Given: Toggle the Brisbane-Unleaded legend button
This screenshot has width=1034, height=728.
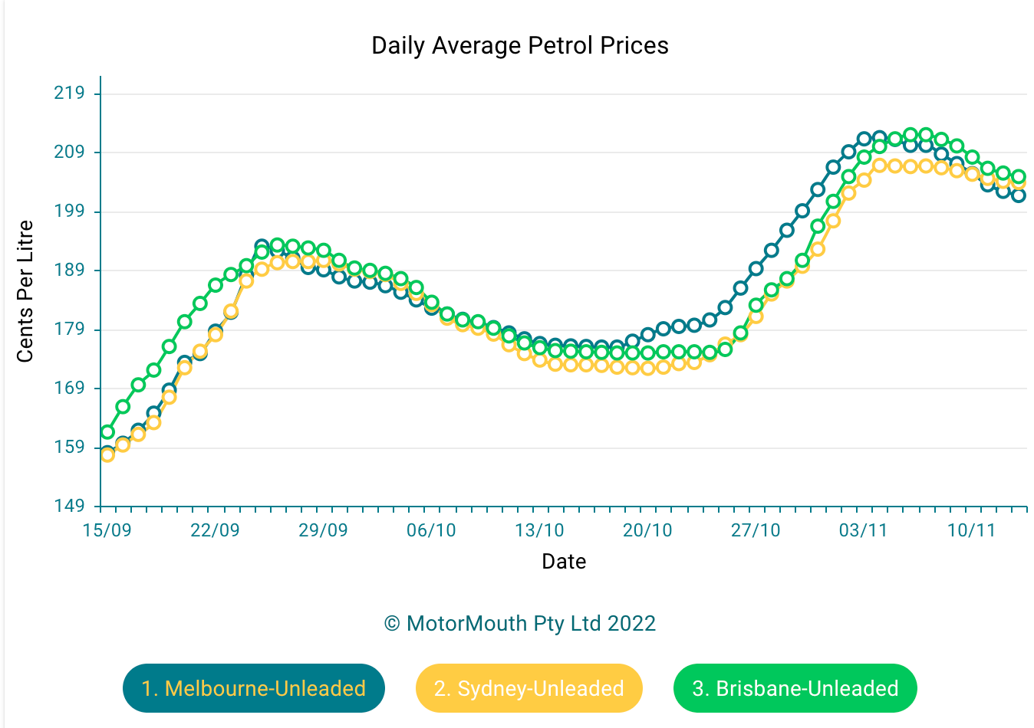Looking at the screenshot, I should [x=795, y=688].
